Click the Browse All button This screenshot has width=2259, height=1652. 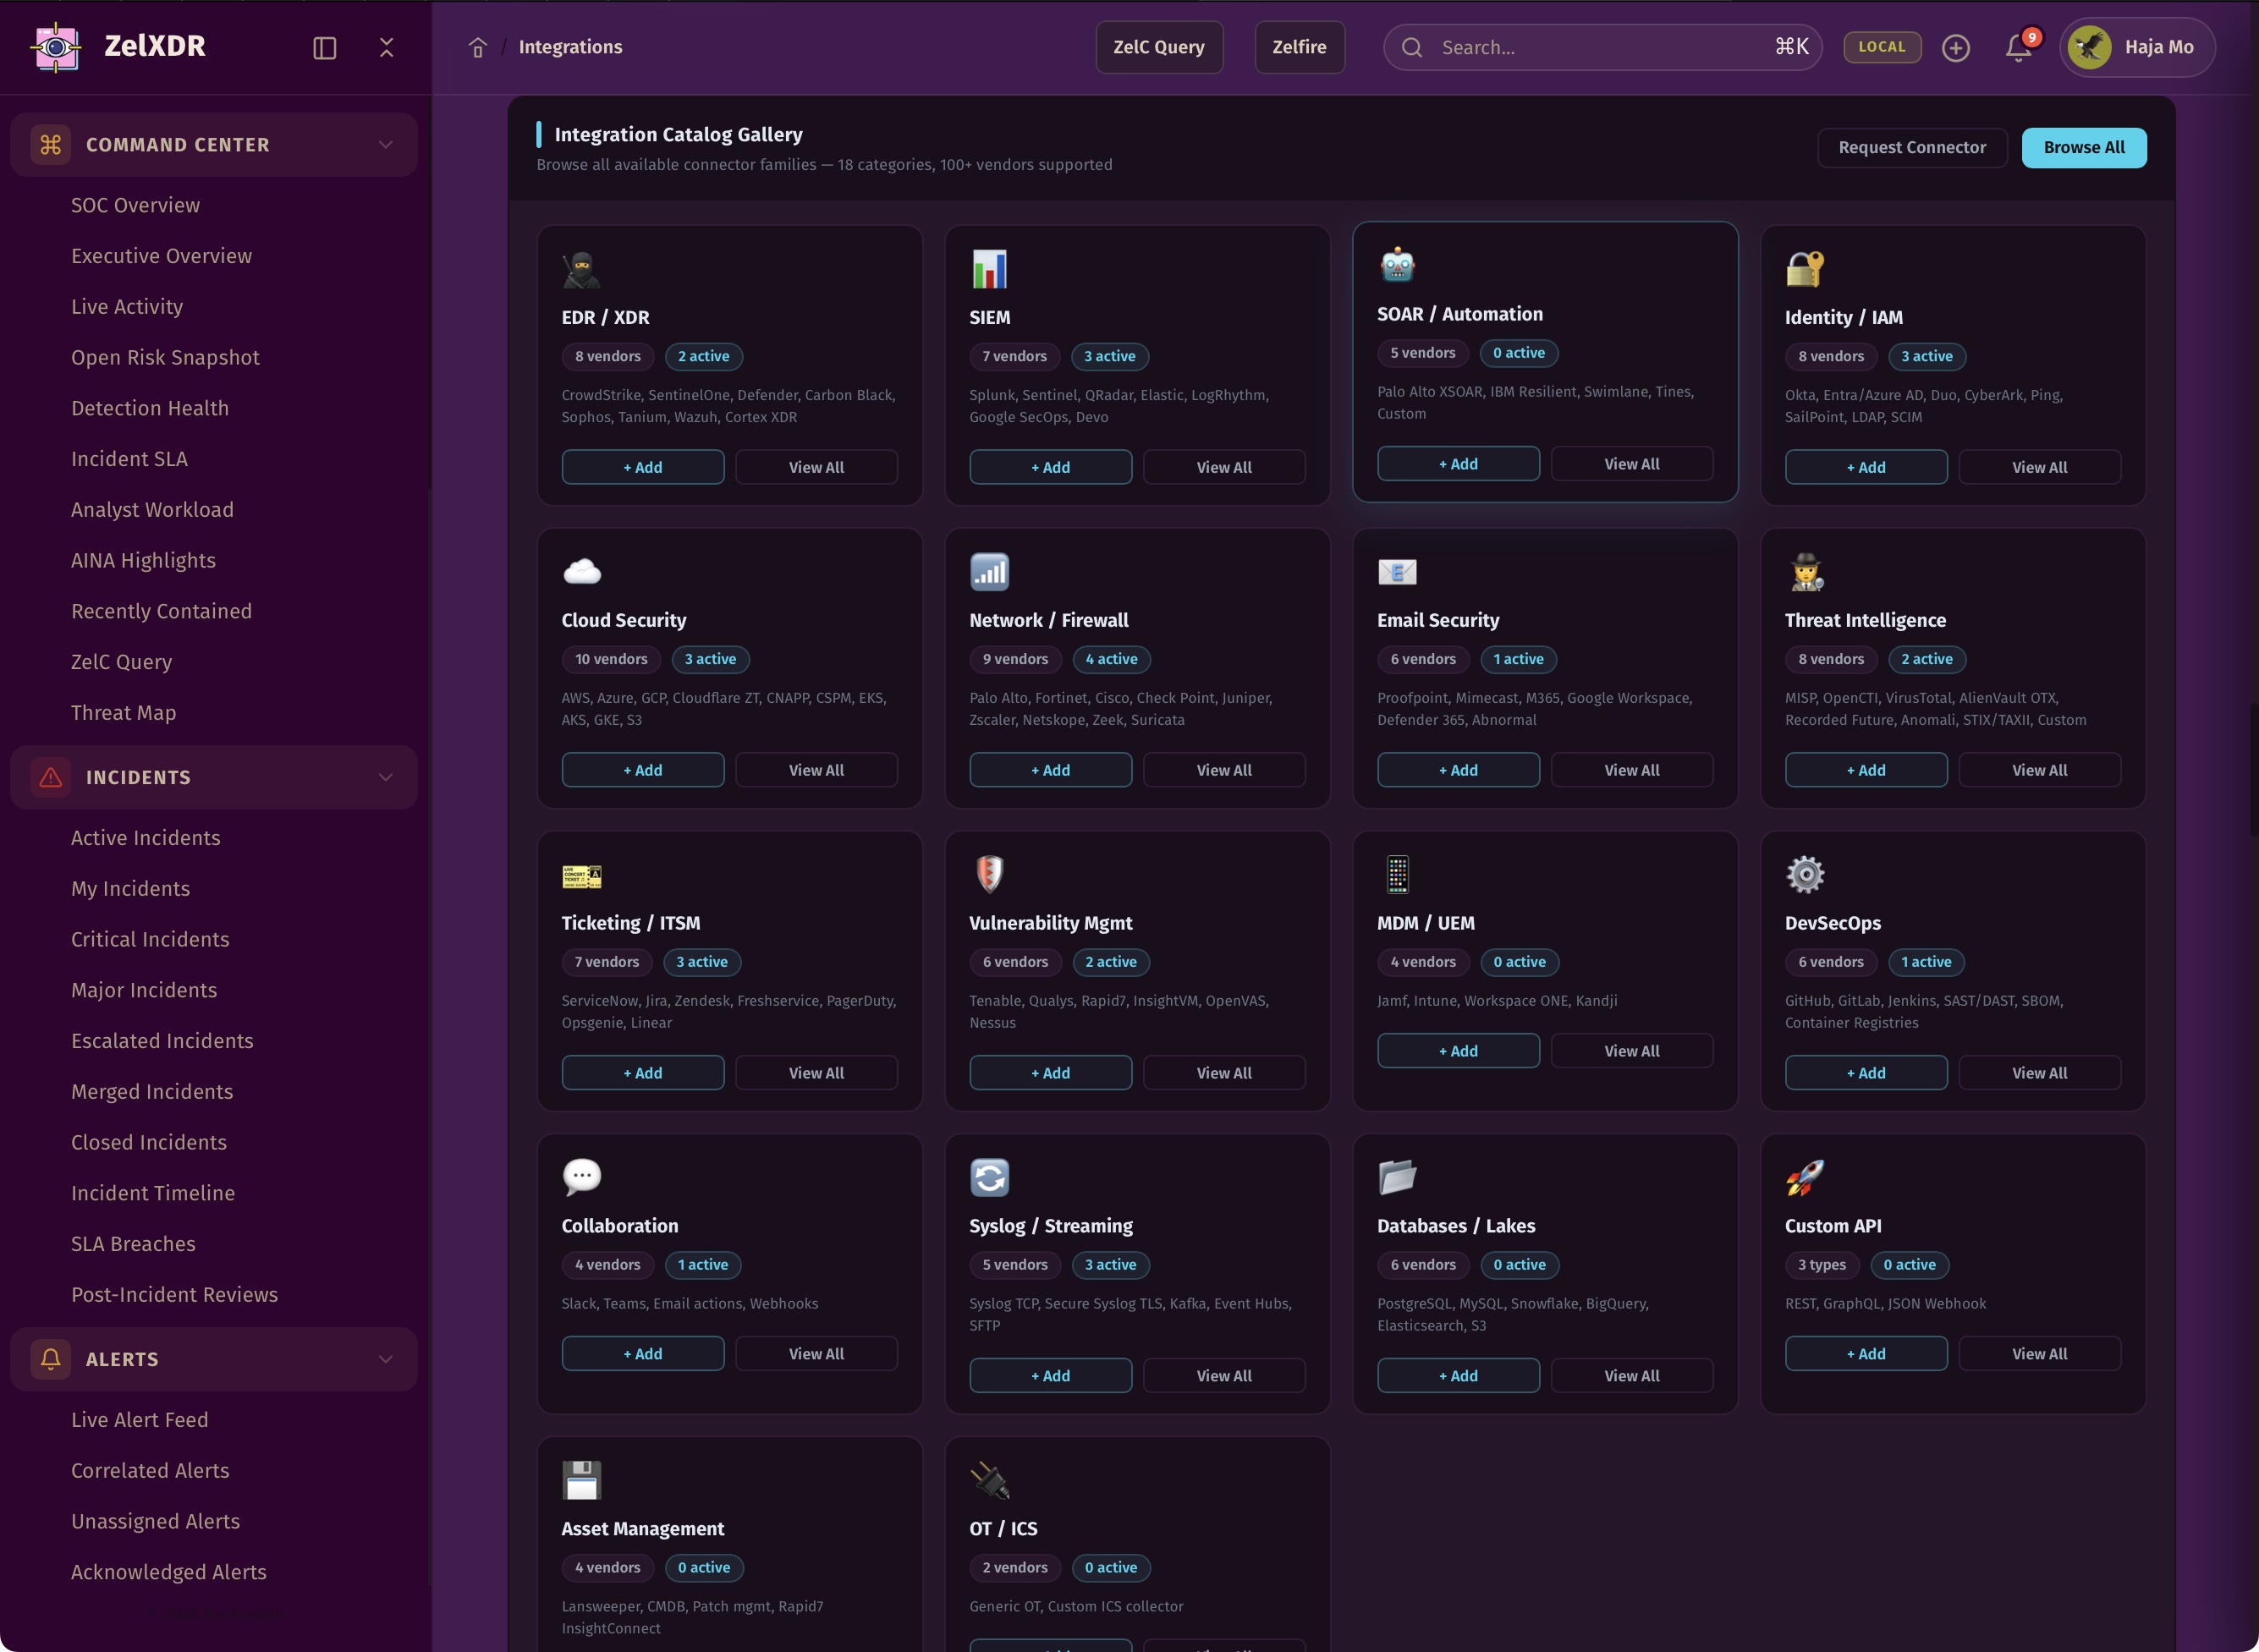point(2083,148)
